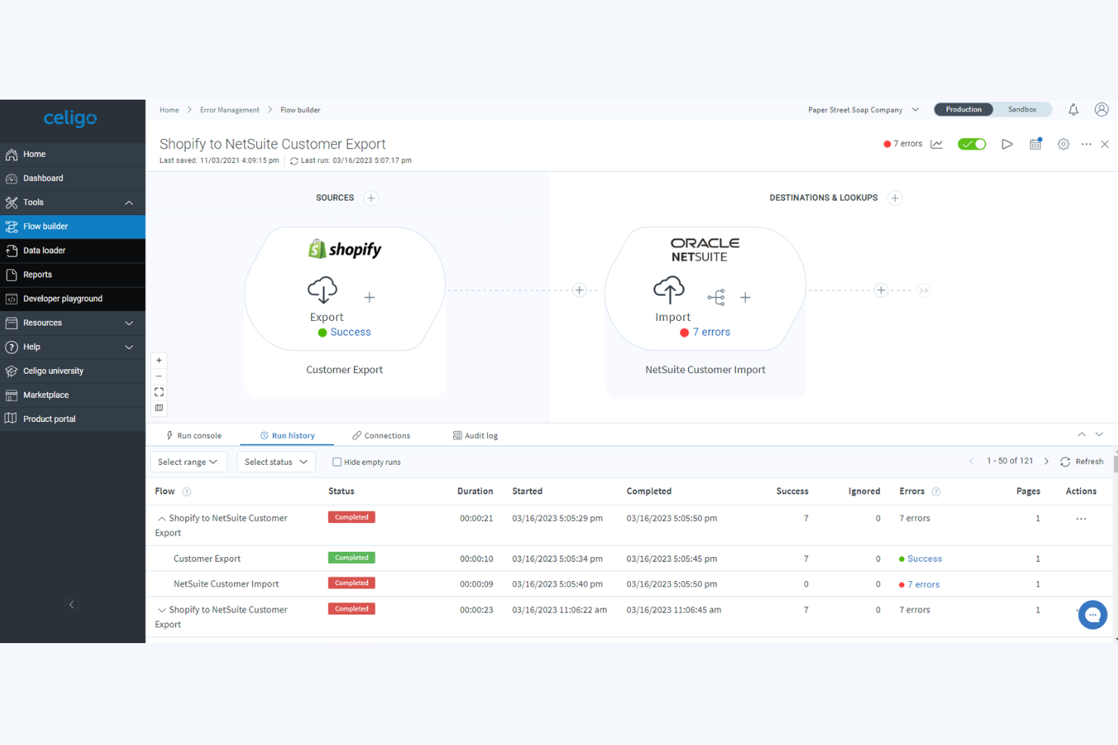This screenshot has width=1118, height=745.
Task: Collapse the Tools sidebar section
Action: tap(129, 202)
